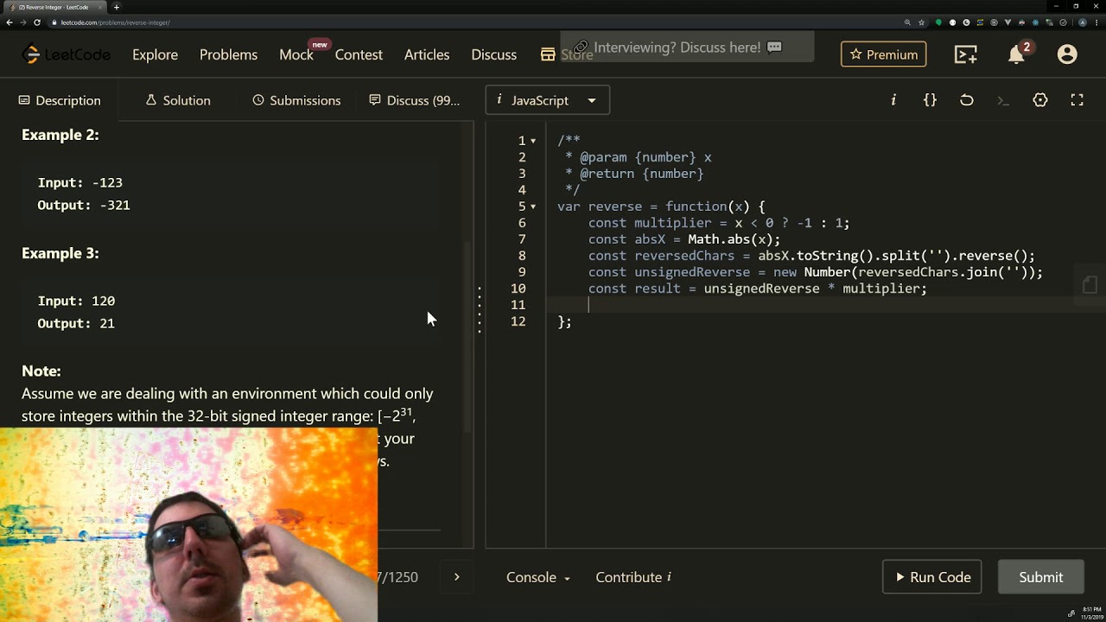Click the const multiplier code line
1106x622 pixels.
(x=719, y=223)
